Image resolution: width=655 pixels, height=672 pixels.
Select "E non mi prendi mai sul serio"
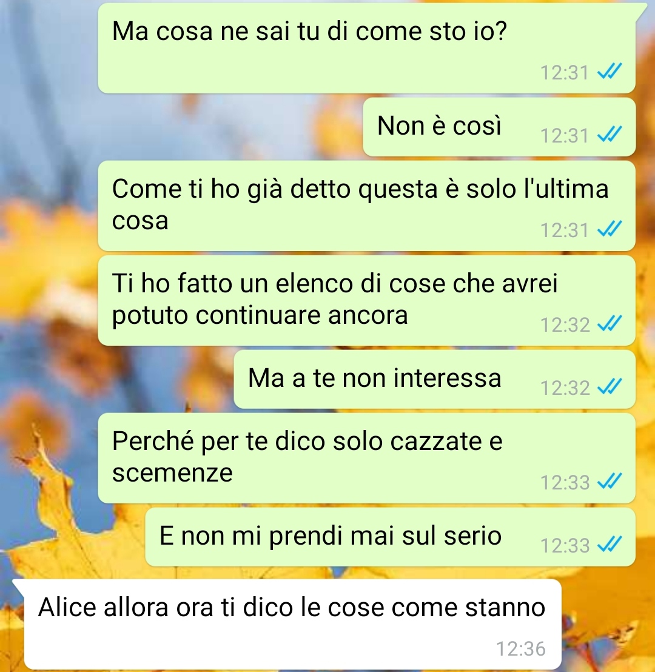[x=390, y=537]
